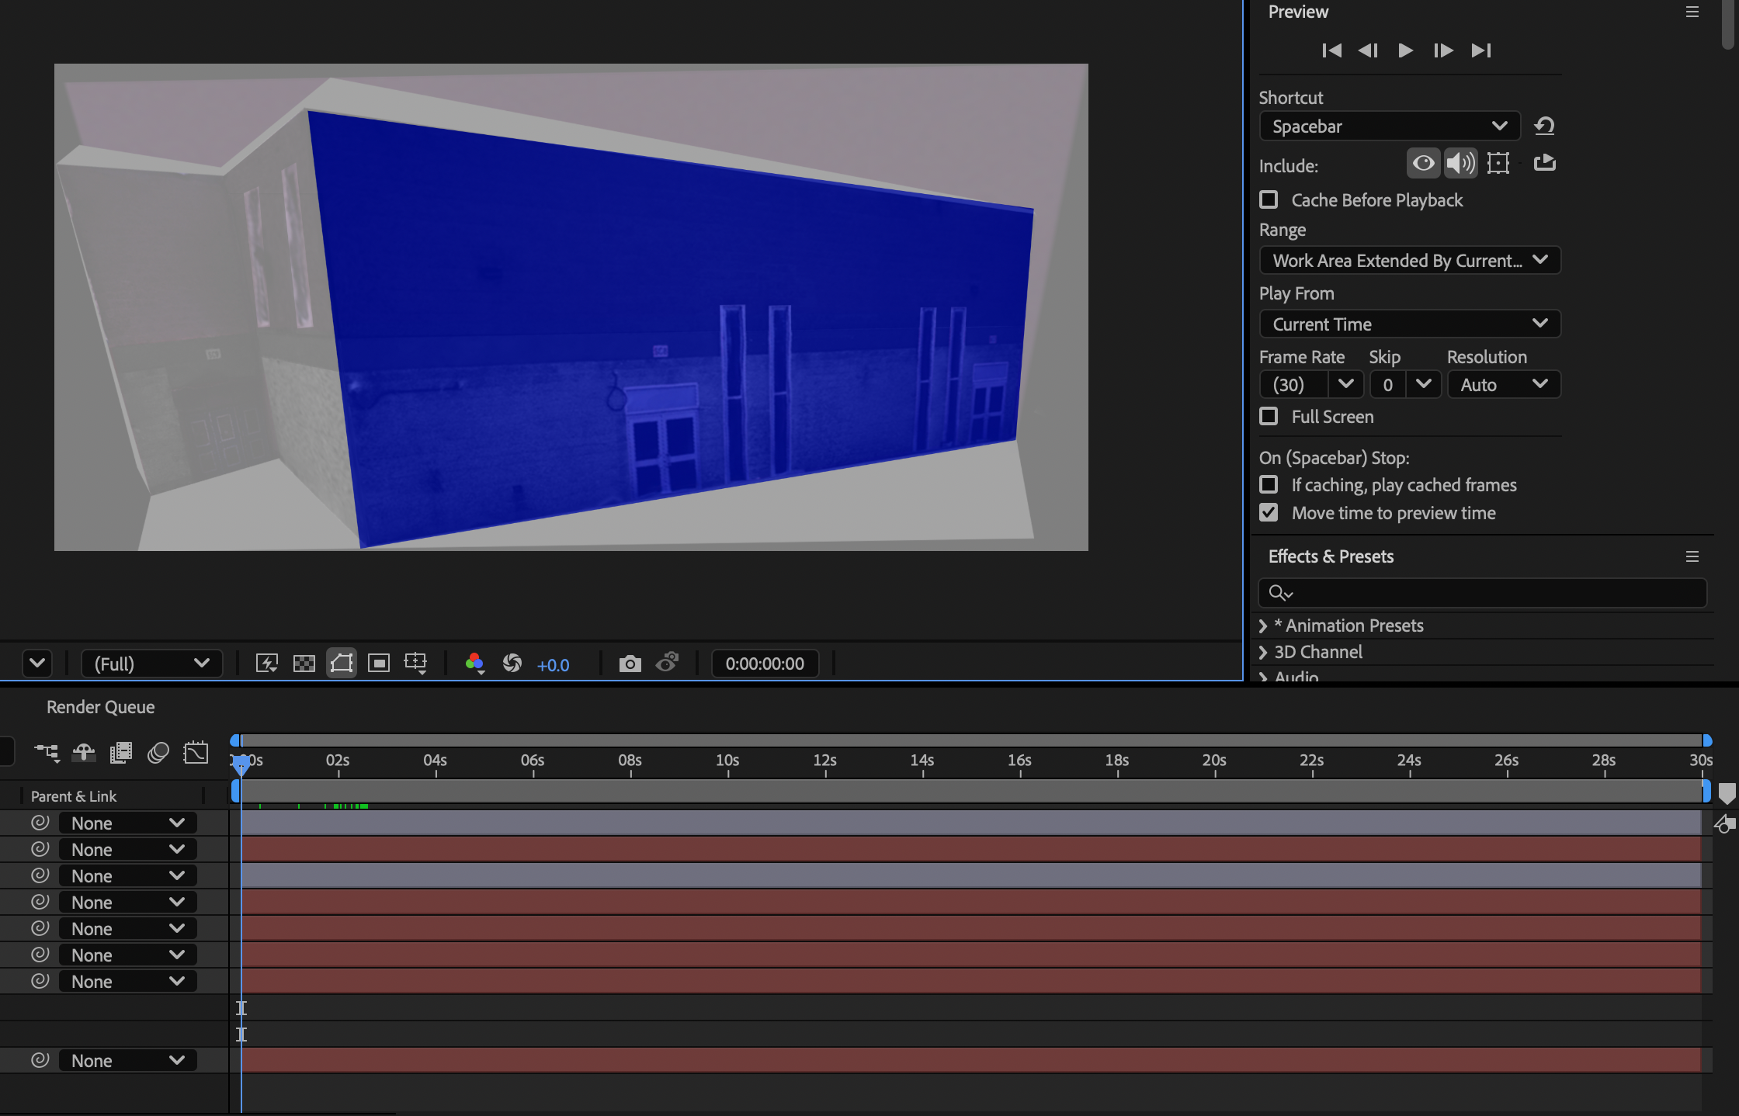The width and height of the screenshot is (1739, 1116).
Task: Open the Graph Editor icon
Action: point(196,752)
